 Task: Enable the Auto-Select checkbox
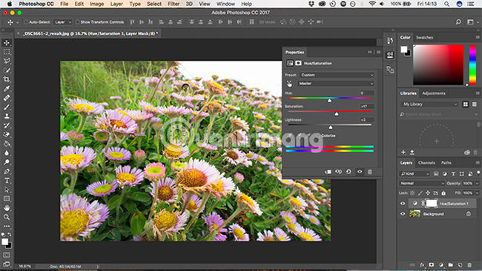(x=26, y=22)
